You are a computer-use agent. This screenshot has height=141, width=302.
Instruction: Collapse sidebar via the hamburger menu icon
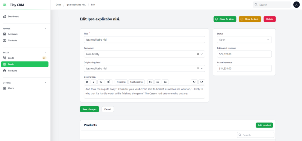coord(5,5)
